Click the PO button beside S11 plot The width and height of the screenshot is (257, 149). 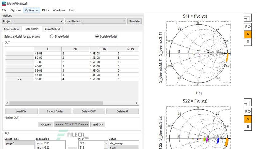[x=248, y=27]
